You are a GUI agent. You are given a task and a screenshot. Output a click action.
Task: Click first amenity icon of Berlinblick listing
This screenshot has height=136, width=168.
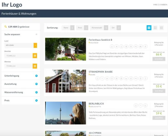[x=136, y=105]
